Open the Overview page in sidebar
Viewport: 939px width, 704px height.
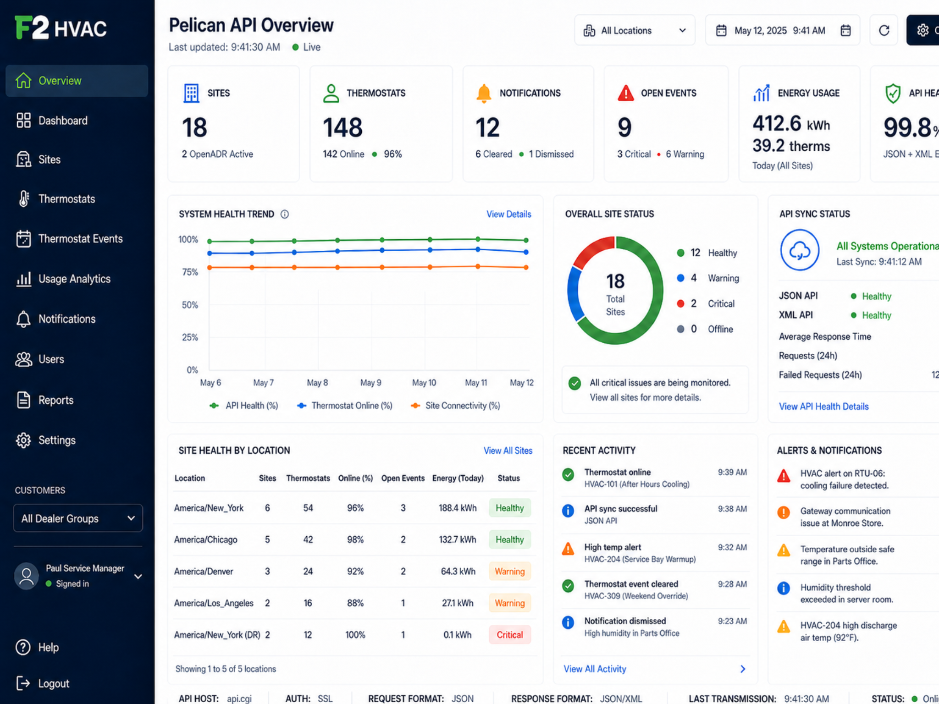coord(77,81)
